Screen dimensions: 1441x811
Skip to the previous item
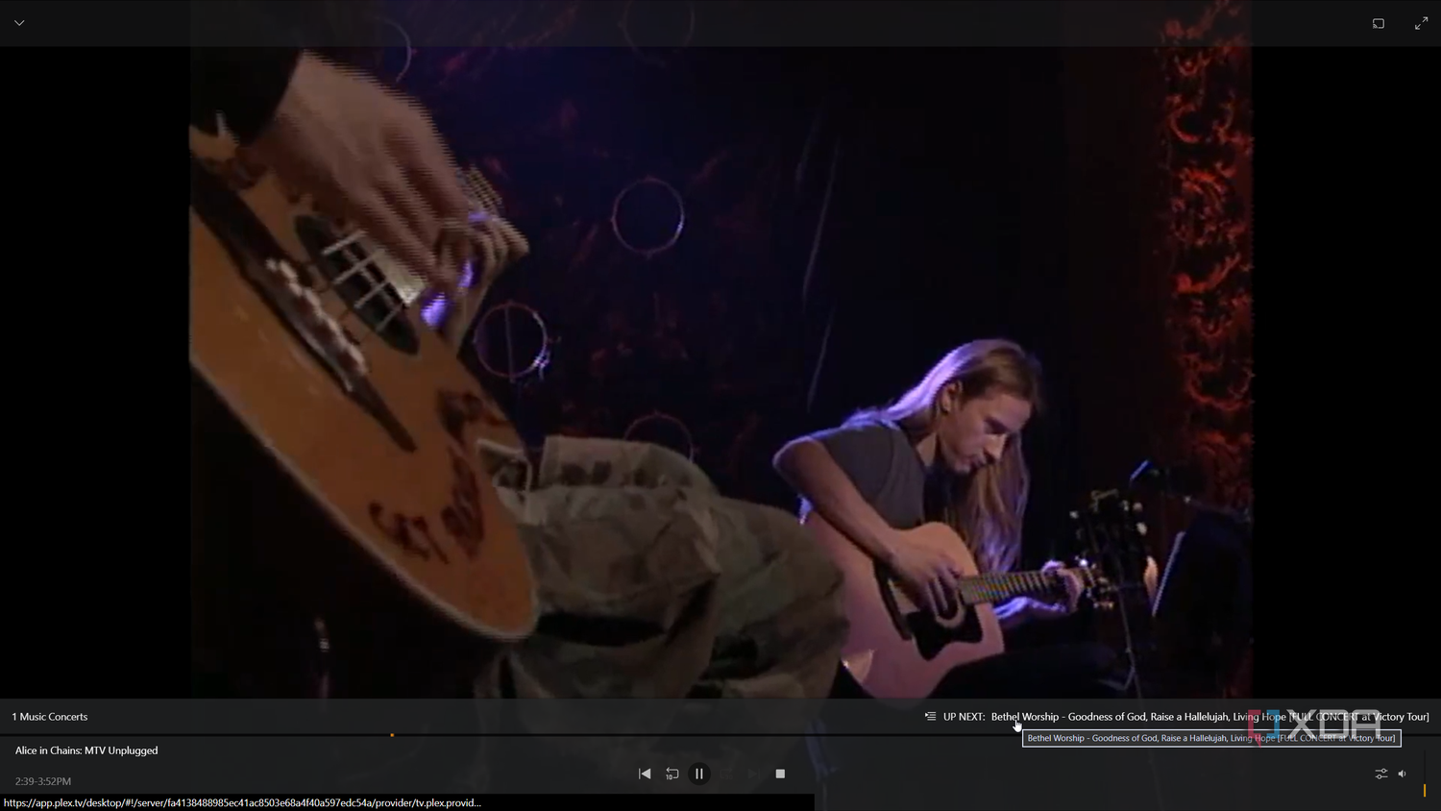tap(645, 774)
